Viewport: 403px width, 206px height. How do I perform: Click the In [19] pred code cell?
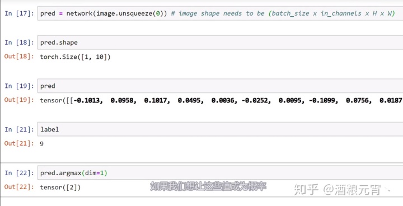click(x=220, y=86)
